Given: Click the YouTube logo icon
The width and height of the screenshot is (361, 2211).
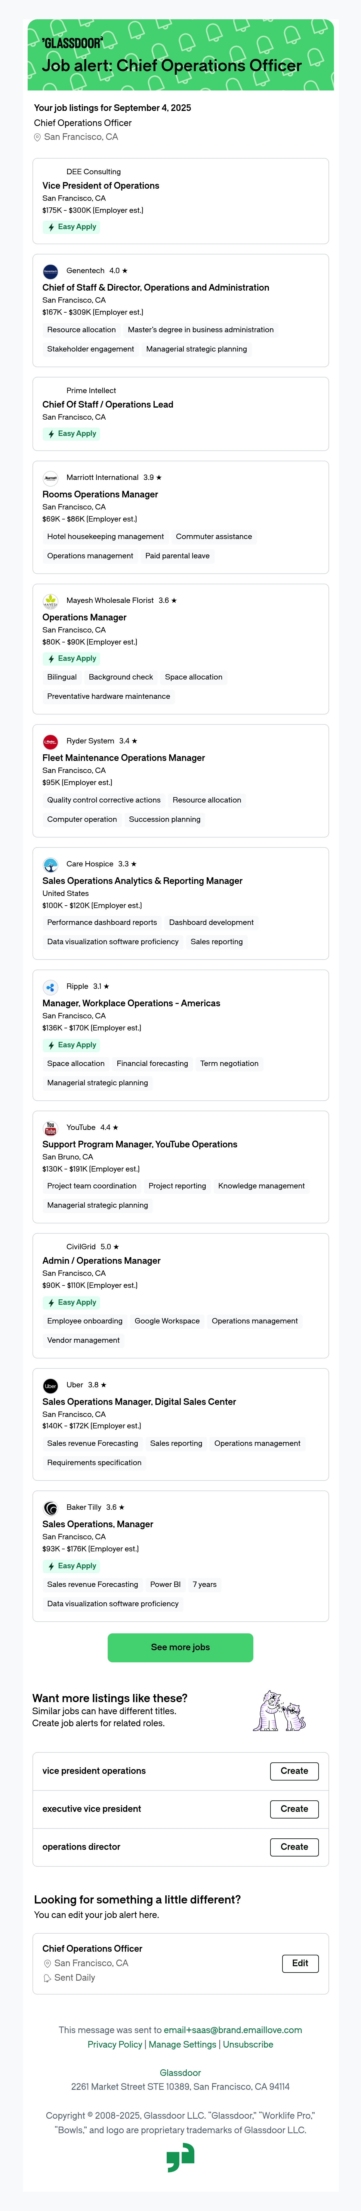Looking at the screenshot, I should [51, 1128].
